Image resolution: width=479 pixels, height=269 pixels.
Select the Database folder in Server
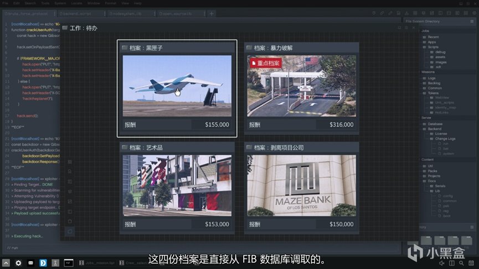(433, 124)
